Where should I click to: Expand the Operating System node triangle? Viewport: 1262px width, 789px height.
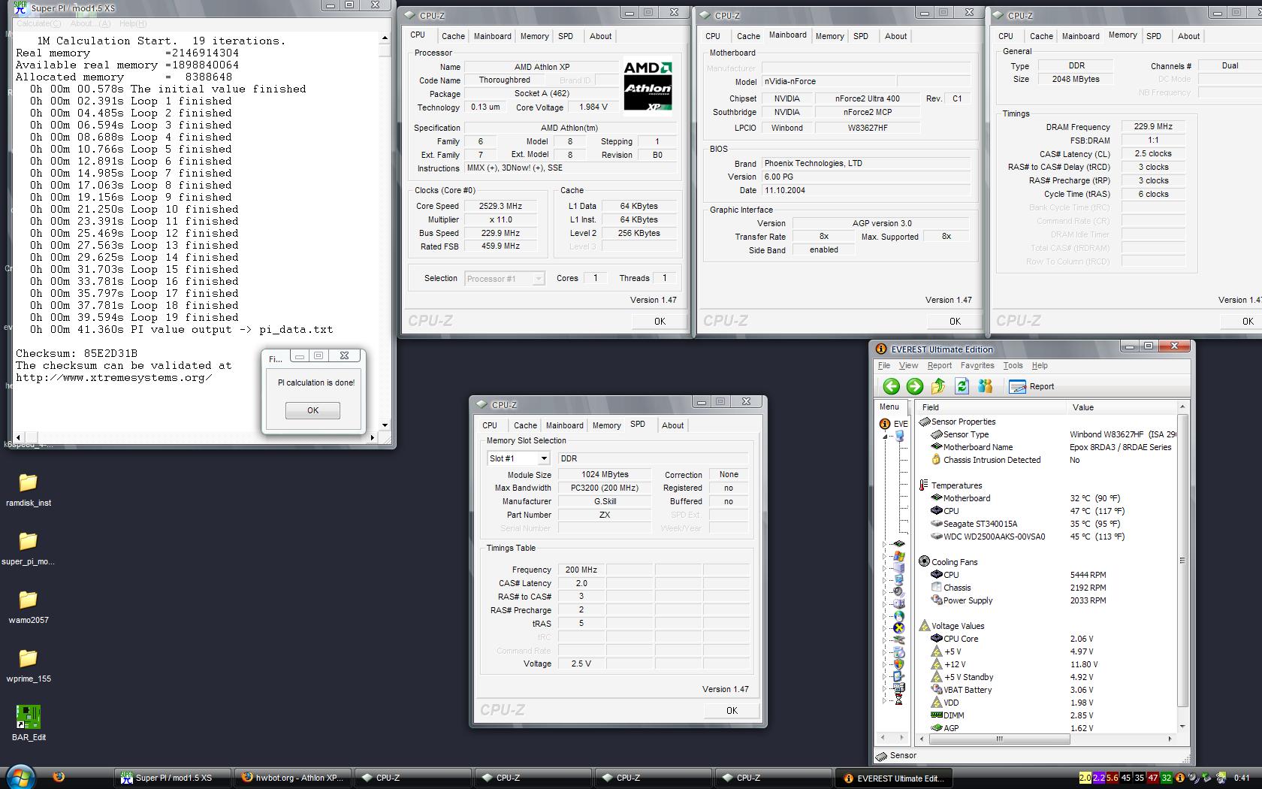884,556
